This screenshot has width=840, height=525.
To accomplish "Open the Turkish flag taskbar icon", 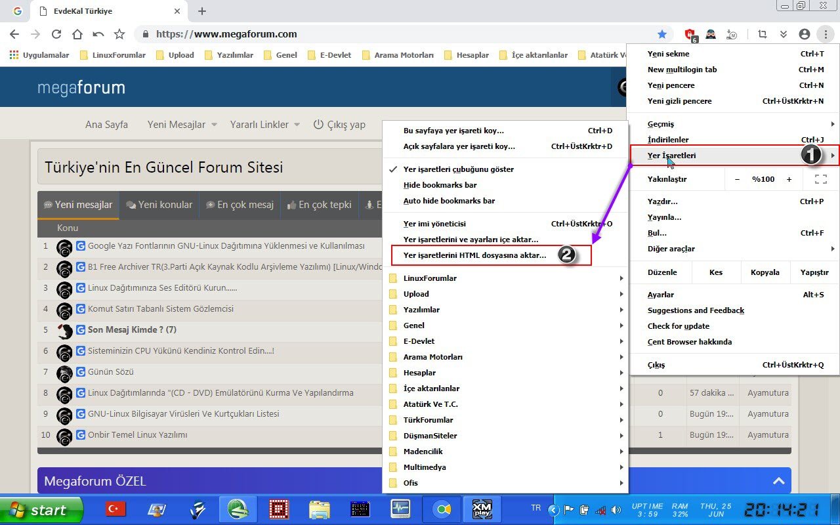I will [116, 509].
